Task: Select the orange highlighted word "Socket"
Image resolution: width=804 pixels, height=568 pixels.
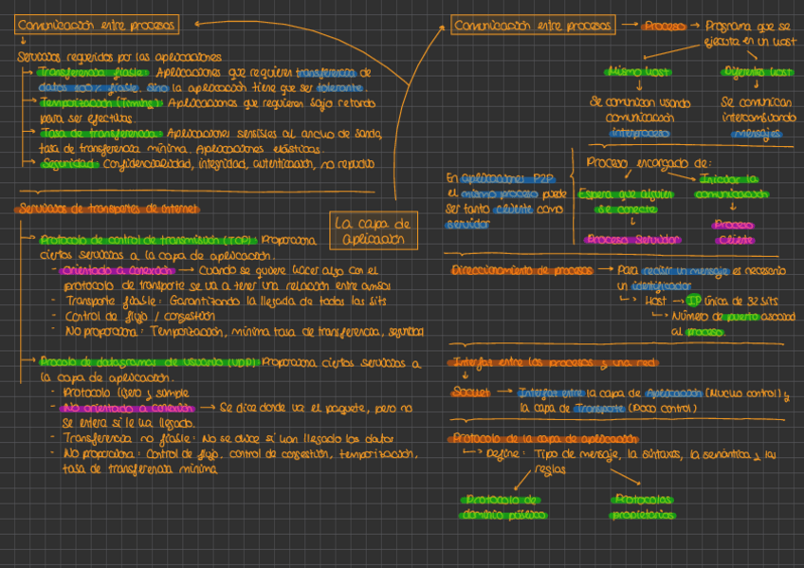Action: (470, 393)
